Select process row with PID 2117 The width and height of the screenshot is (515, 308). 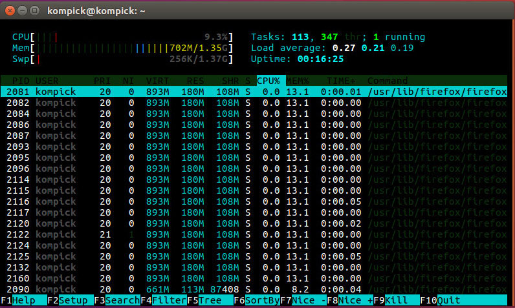[254, 212]
